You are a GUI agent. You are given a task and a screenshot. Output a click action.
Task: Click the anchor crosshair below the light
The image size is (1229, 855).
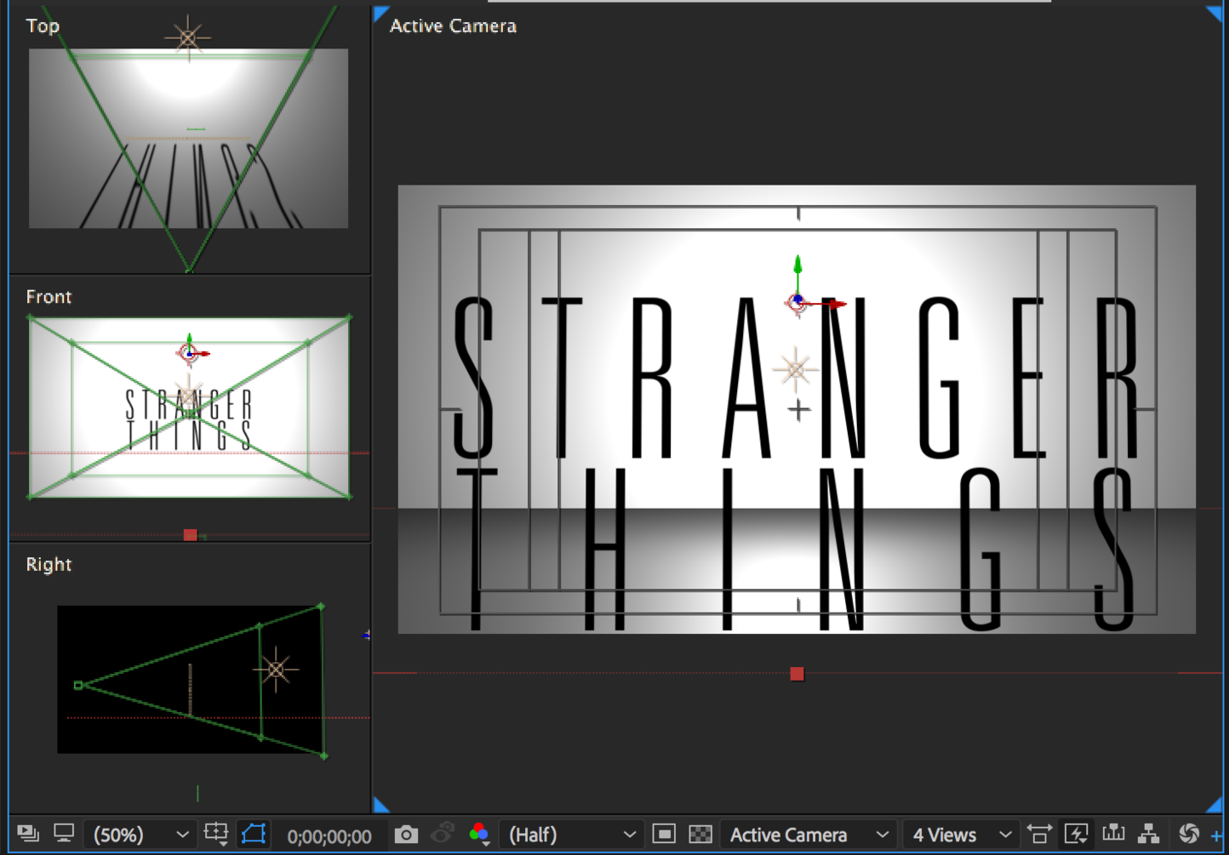click(798, 411)
